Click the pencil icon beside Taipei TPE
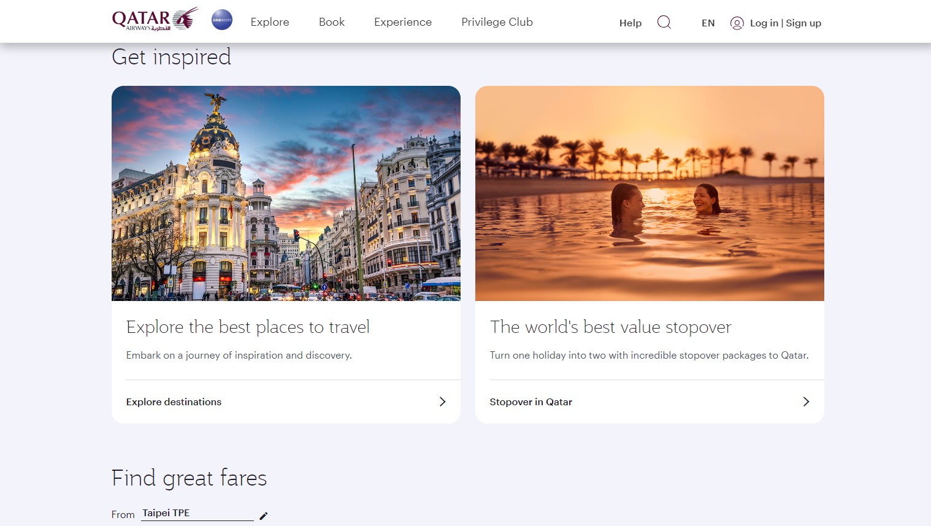The width and height of the screenshot is (931, 526). (x=264, y=516)
